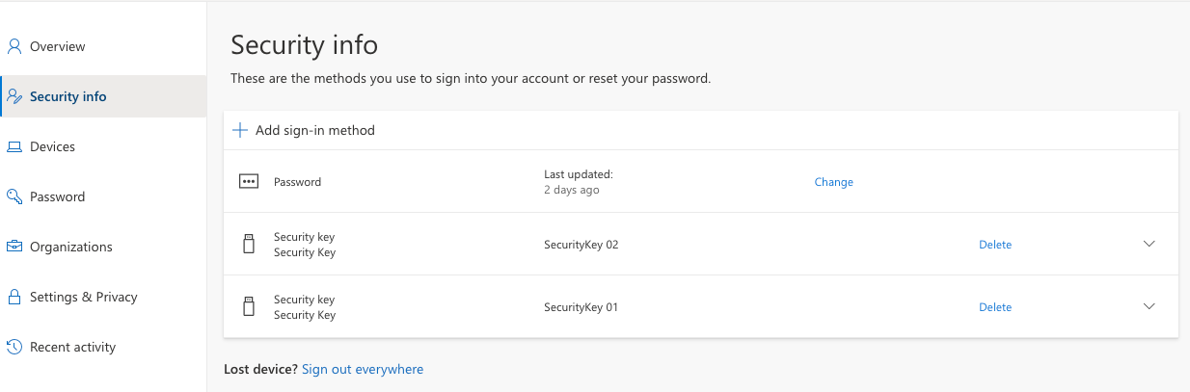Click the SecurityKey 01 USB key icon

coord(249,307)
